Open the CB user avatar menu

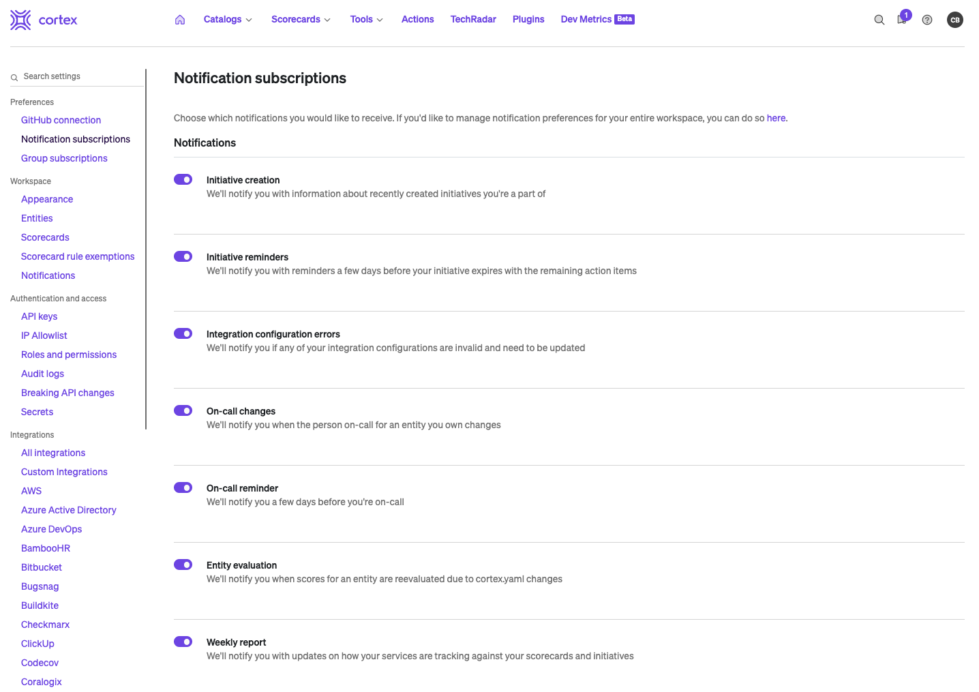coord(954,20)
